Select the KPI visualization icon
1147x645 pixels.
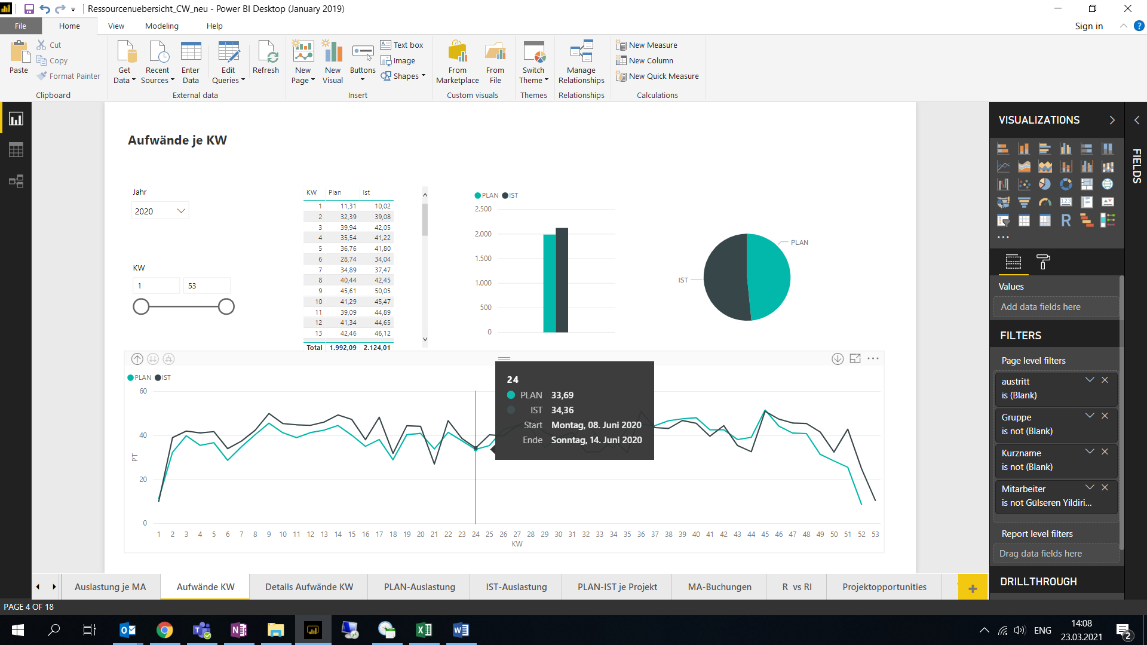coord(1108,202)
